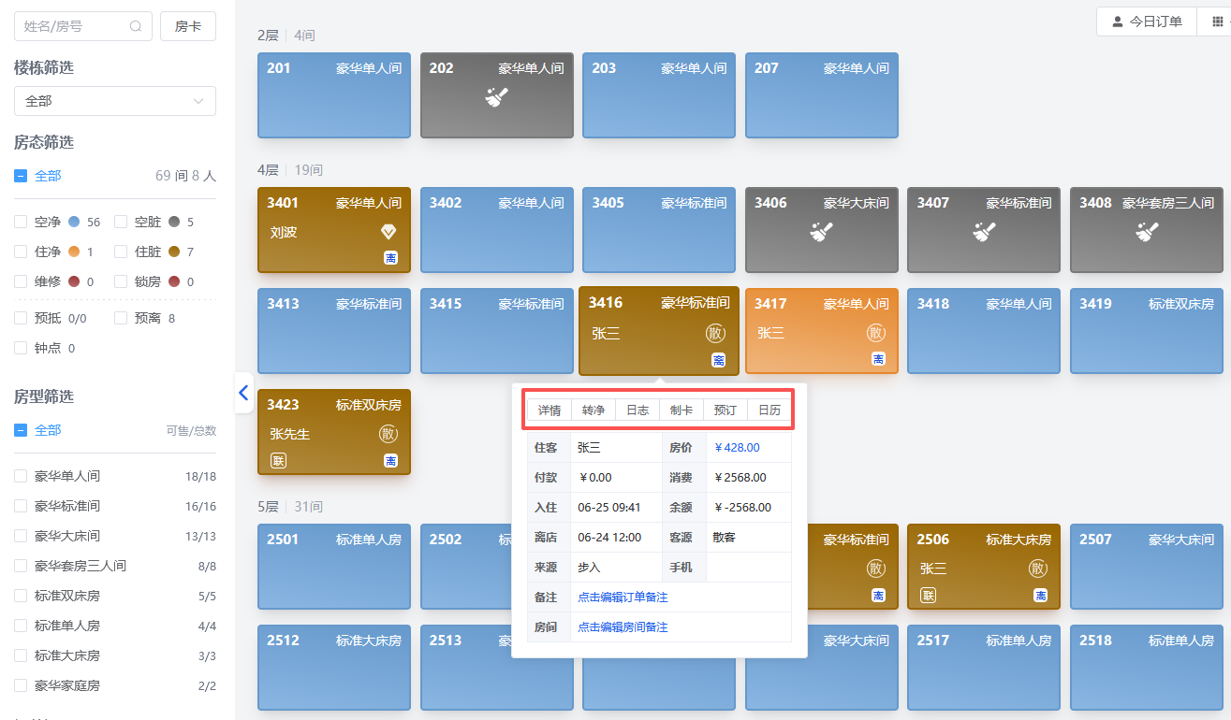Check 标准双床房 room type filter
This screenshot has width=1231, height=720.
pyautogui.click(x=21, y=596)
